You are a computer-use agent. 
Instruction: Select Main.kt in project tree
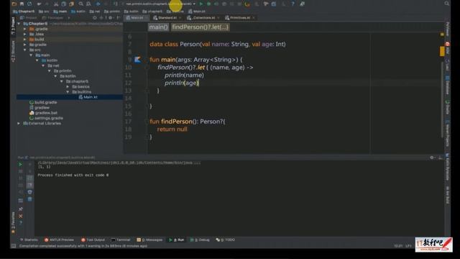point(88,97)
